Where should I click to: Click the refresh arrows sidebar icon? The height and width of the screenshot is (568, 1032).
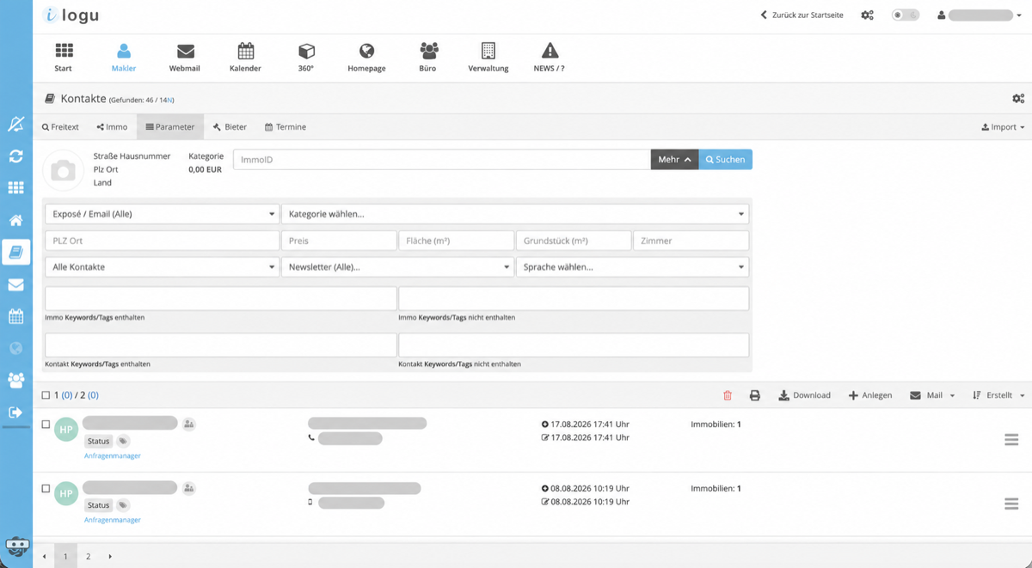[x=15, y=156]
